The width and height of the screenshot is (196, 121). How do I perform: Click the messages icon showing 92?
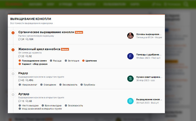(27, 56)
